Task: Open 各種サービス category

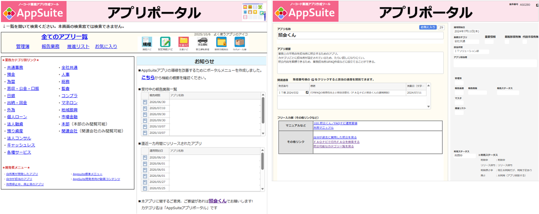Action: point(19,152)
